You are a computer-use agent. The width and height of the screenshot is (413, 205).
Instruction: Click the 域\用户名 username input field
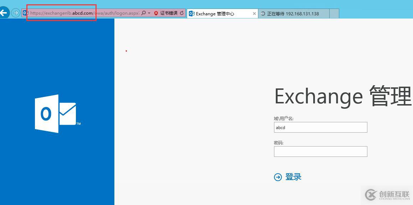click(321, 127)
